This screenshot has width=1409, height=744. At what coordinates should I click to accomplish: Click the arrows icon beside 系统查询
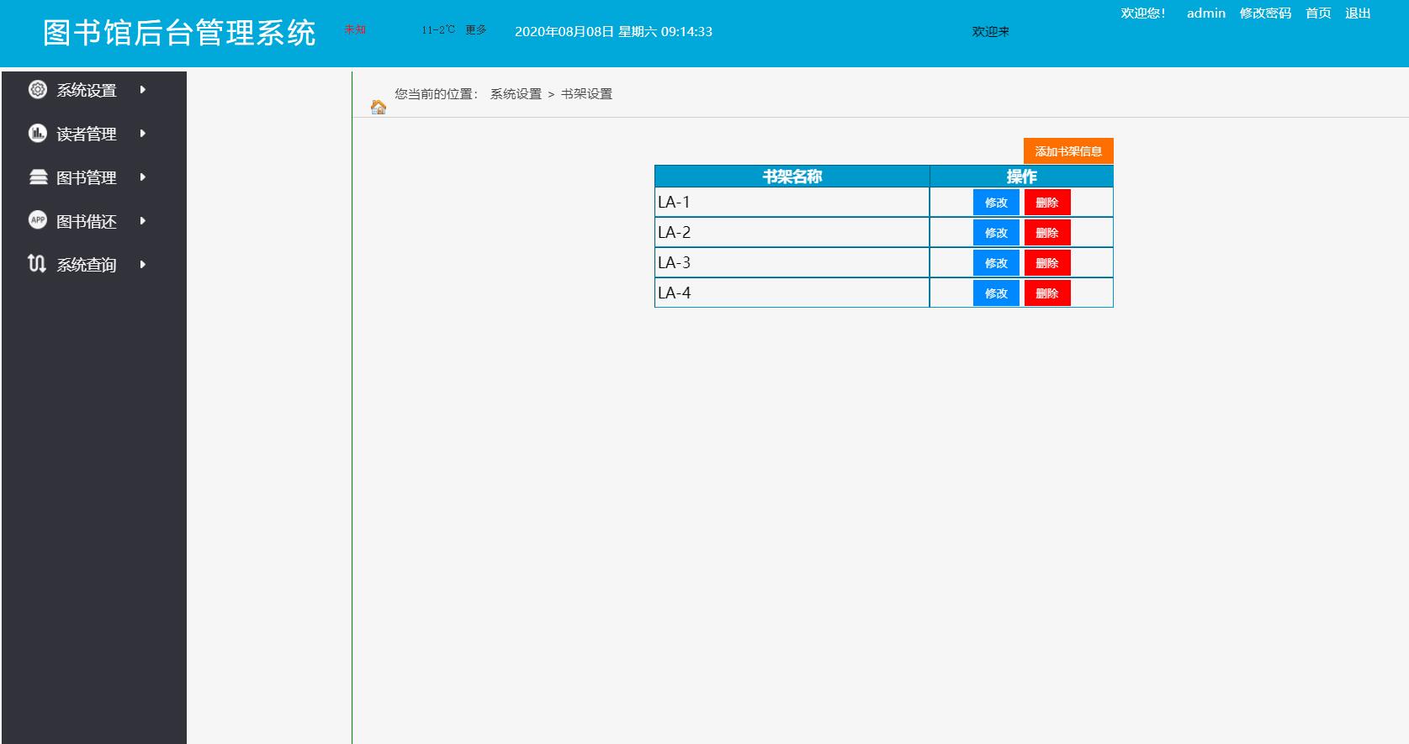(x=37, y=264)
